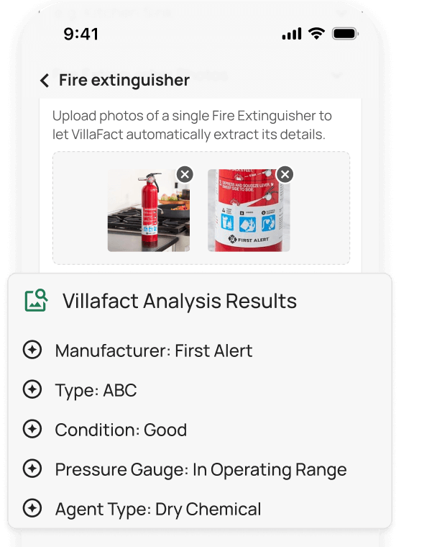Tap the sparkle icon beside Pressure Gauge
This screenshot has width=437, height=547.
(x=32, y=469)
